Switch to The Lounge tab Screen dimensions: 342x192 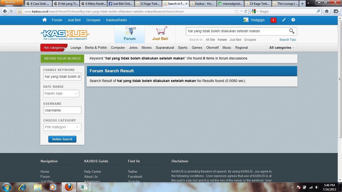(285, 4)
